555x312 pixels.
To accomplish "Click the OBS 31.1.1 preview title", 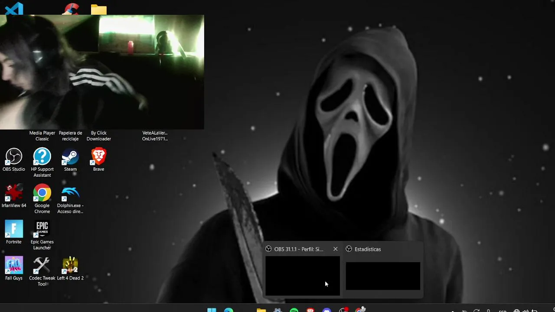I will (x=299, y=249).
